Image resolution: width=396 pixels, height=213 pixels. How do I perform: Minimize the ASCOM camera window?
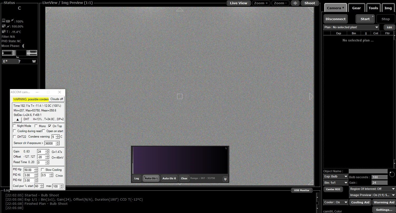tap(37, 92)
